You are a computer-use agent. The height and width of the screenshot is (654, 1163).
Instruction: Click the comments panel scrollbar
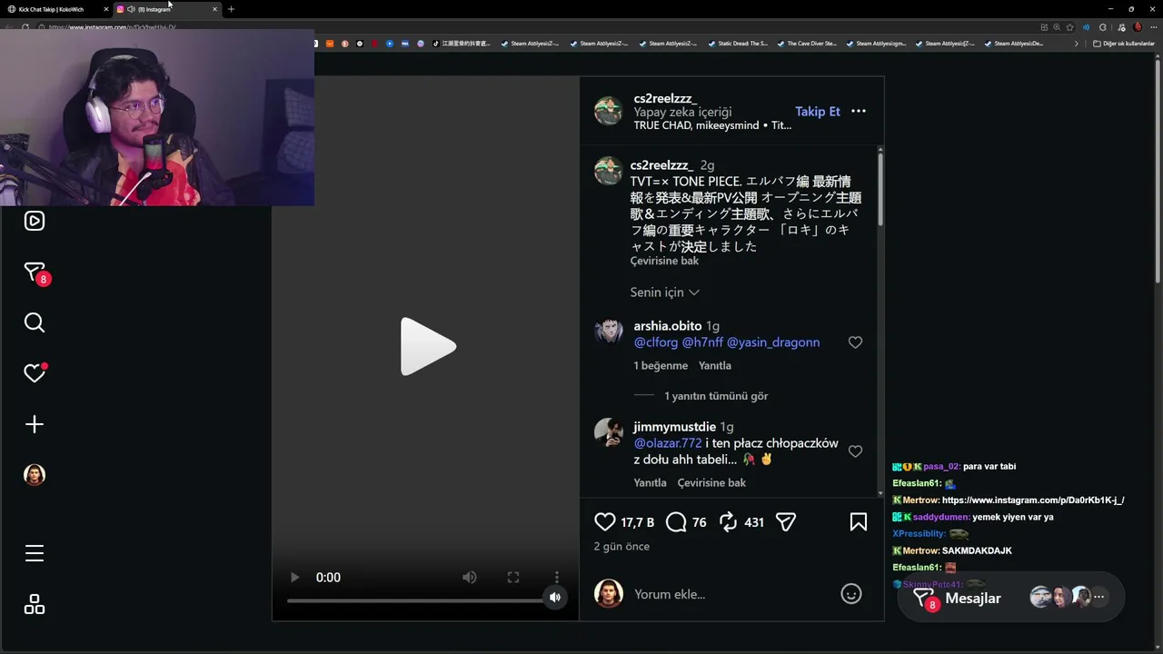[x=880, y=189]
